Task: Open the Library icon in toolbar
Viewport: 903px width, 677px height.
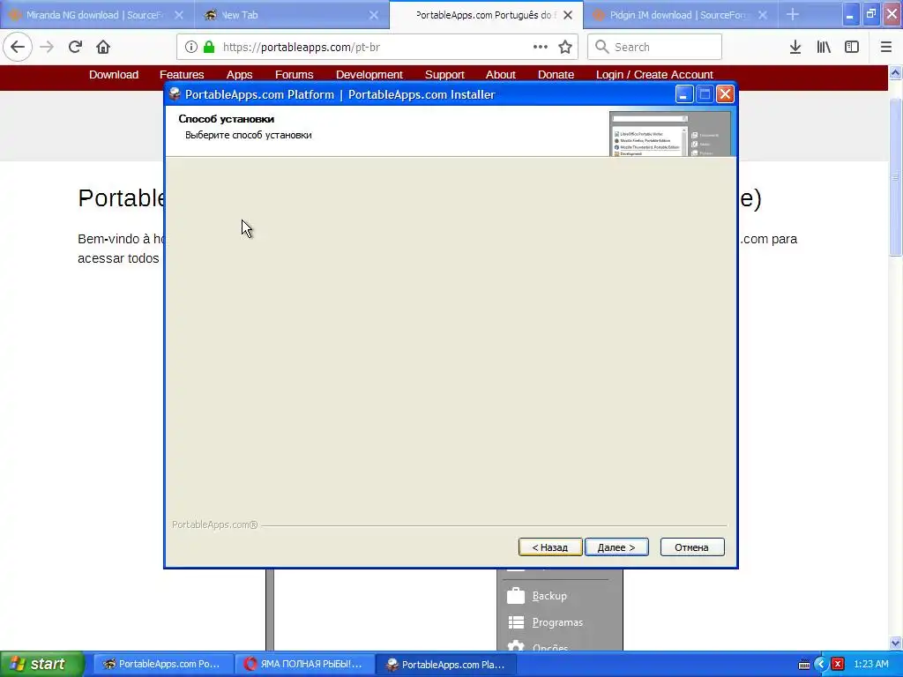Action: click(x=824, y=47)
